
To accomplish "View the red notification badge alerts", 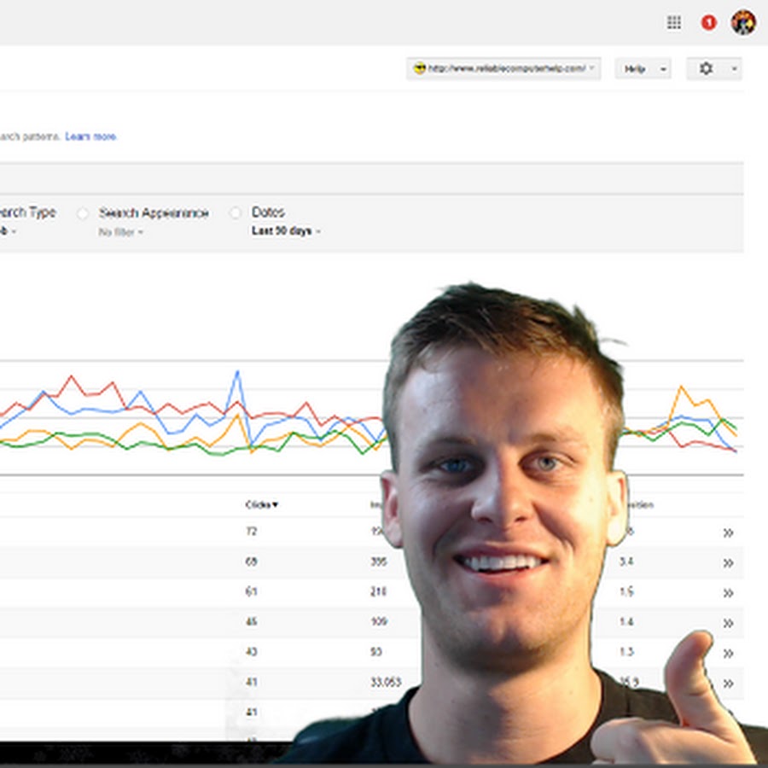I will [708, 22].
